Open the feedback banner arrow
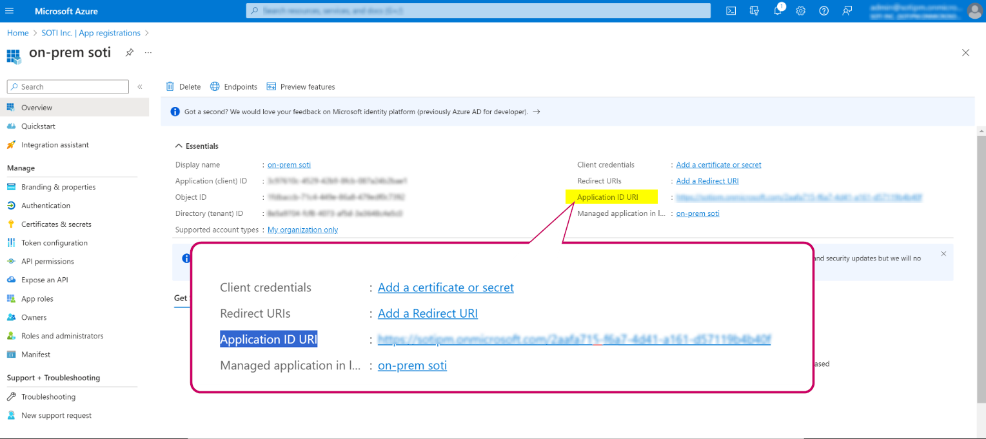 tap(537, 112)
